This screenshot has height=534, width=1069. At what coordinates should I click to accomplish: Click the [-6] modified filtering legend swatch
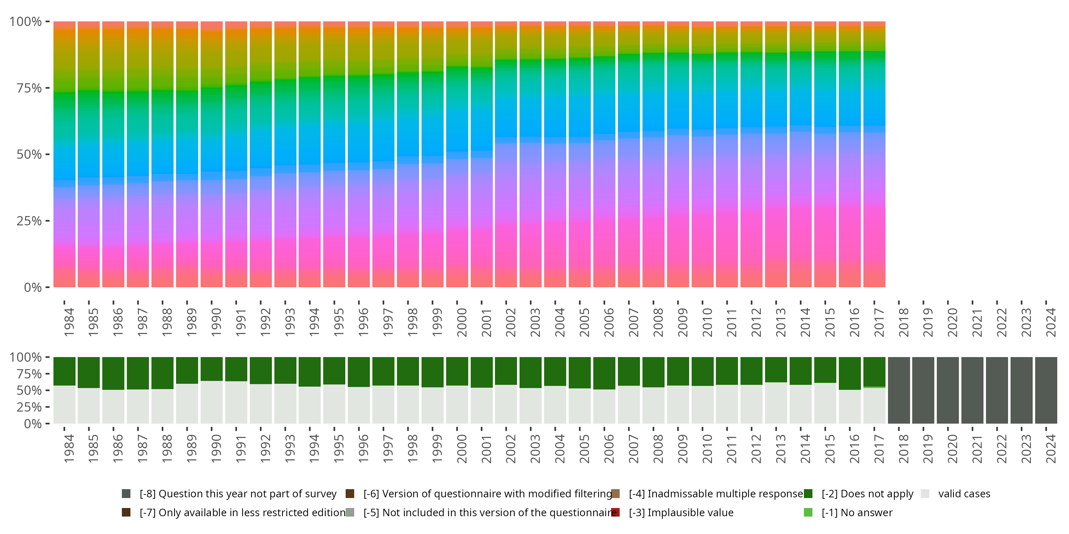350,493
